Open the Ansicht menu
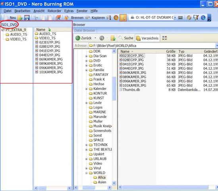 pyautogui.click(x=39, y=11)
